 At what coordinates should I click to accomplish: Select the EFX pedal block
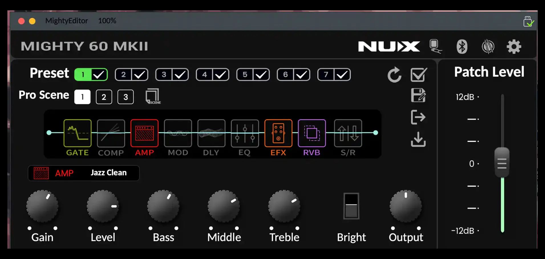pyautogui.click(x=278, y=133)
